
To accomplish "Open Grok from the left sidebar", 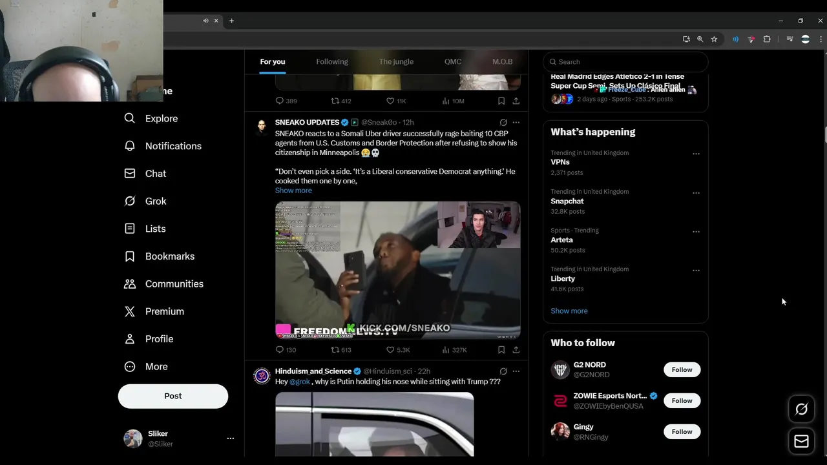I will (x=145, y=201).
